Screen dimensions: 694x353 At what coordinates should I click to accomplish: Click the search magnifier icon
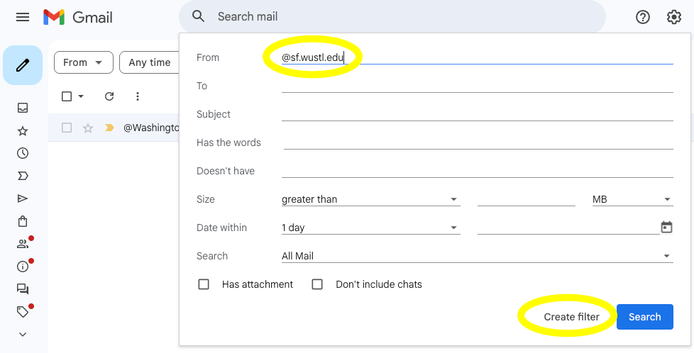click(198, 17)
